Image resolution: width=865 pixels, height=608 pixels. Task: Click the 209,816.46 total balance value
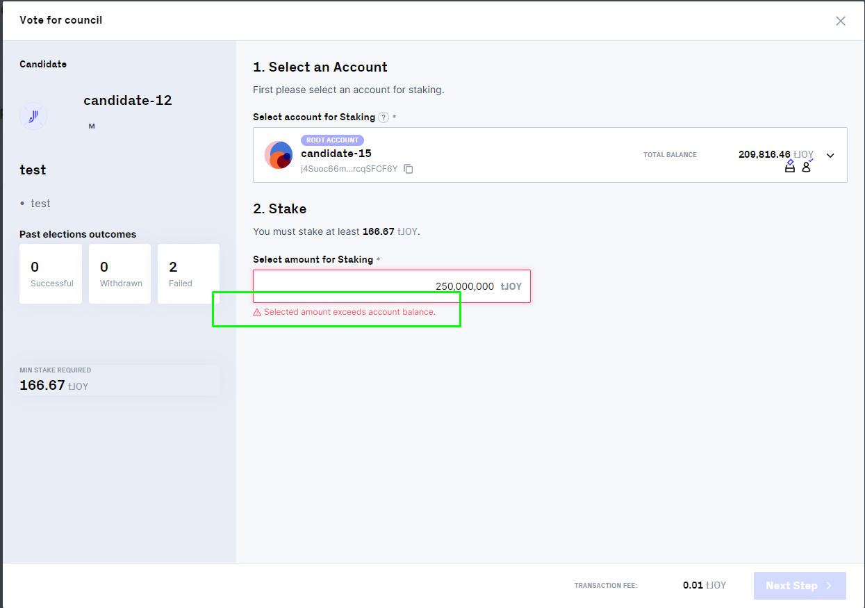764,154
